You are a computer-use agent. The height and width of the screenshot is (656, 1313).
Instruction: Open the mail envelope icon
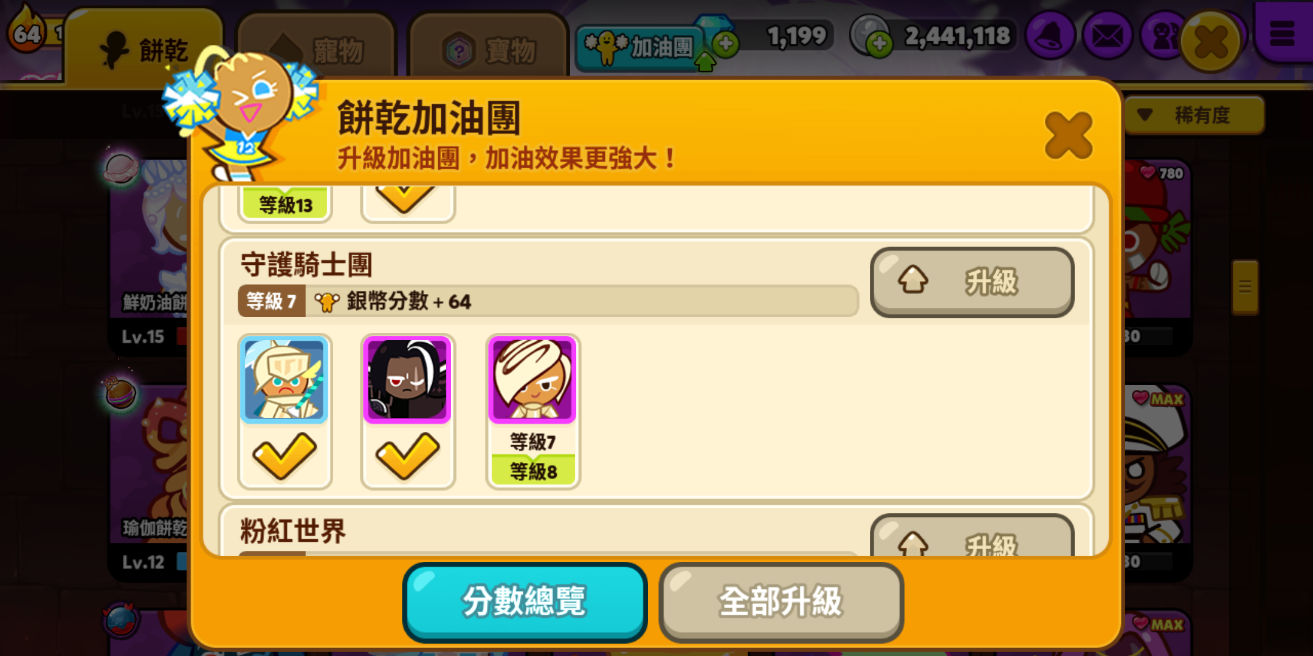point(1108,36)
